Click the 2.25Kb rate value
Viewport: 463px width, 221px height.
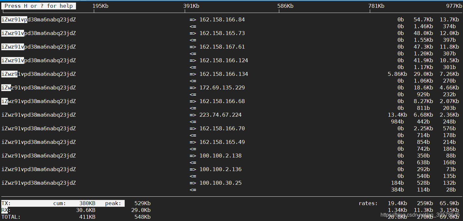[x=423, y=129]
